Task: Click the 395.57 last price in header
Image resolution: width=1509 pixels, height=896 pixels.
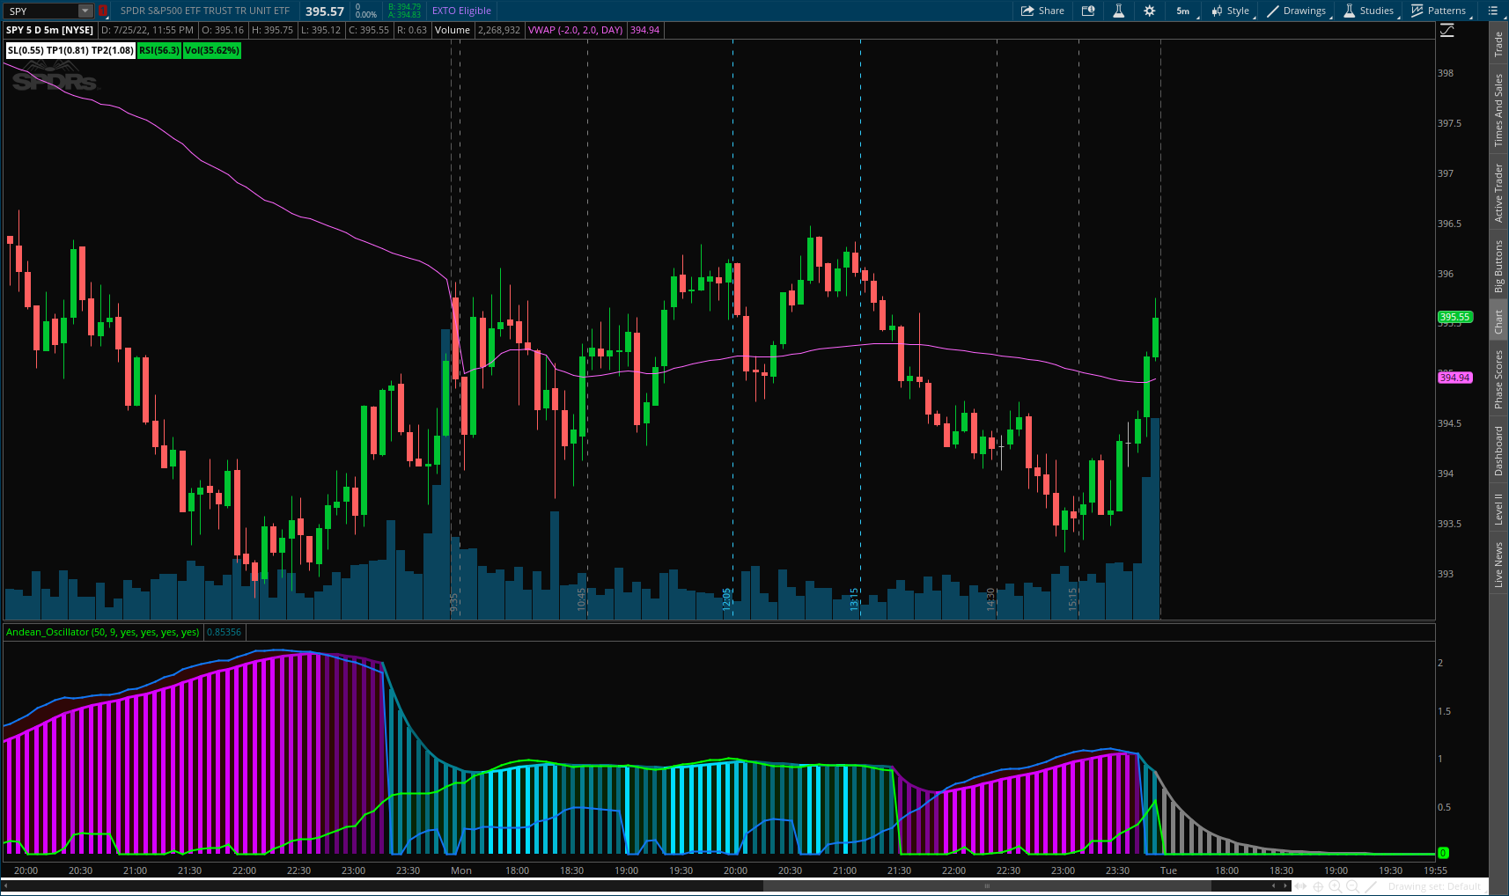Action: click(x=325, y=11)
